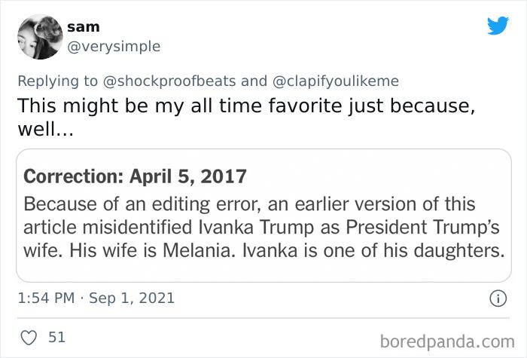Click the tweet text starting "This might be"
This screenshot has width=527, height=358.
click(245, 106)
